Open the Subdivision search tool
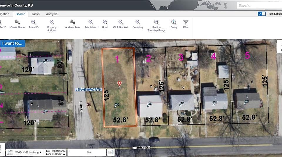Viewport: 282px width, 157px height. coord(91,24)
